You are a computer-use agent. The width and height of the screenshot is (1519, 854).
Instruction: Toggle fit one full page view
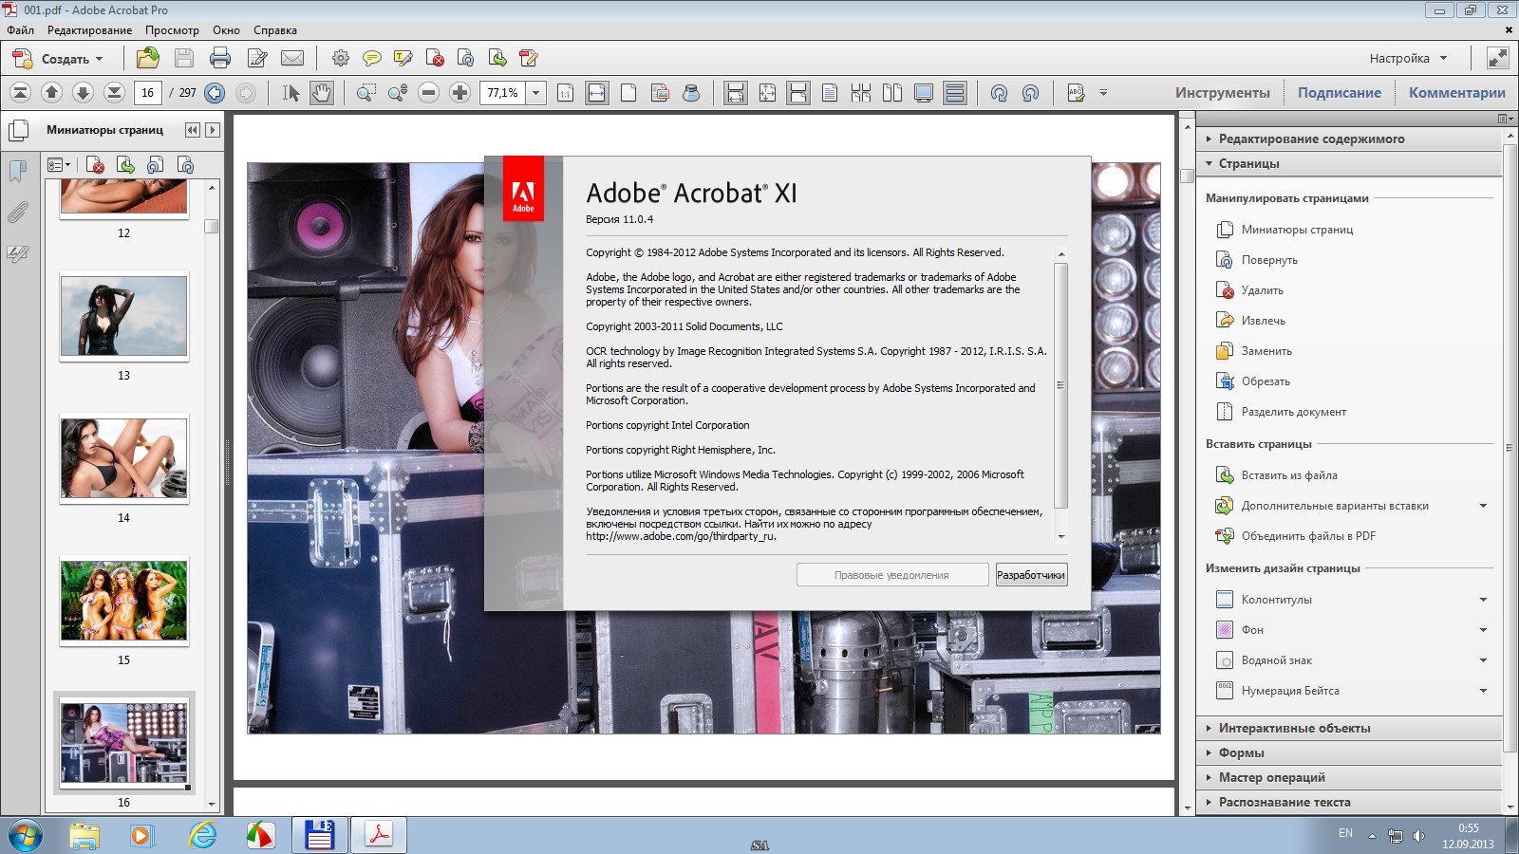(x=767, y=92)
